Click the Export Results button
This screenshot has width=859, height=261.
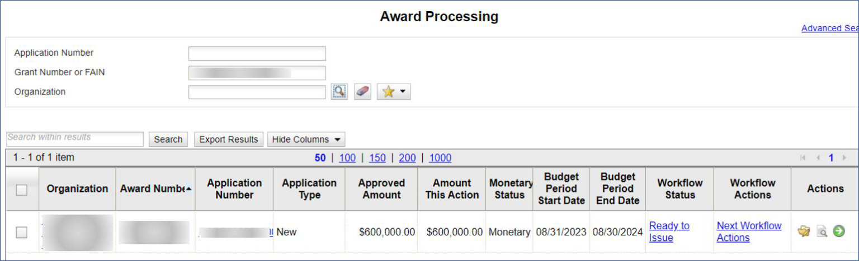pyautogui.click(x=228, y=139)
